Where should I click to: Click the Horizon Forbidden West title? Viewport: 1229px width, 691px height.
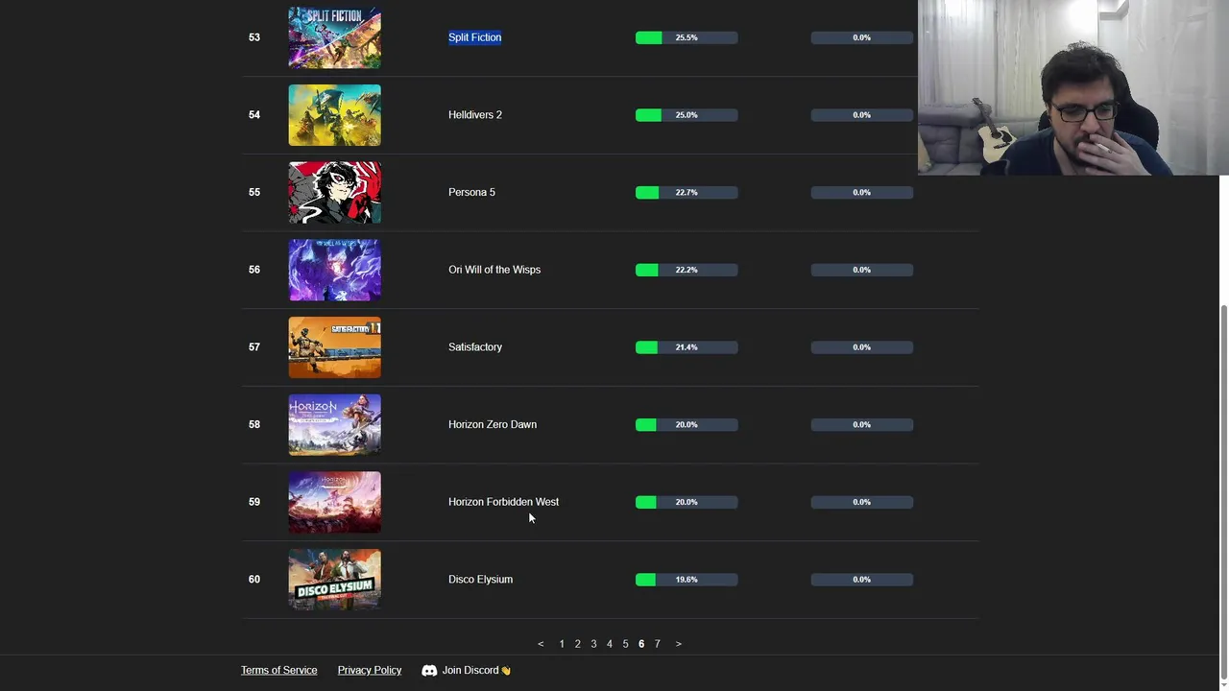click(x=503, y=502)
